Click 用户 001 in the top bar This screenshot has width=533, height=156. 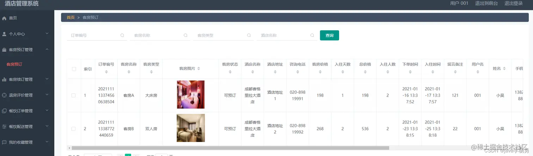(459, 4)
